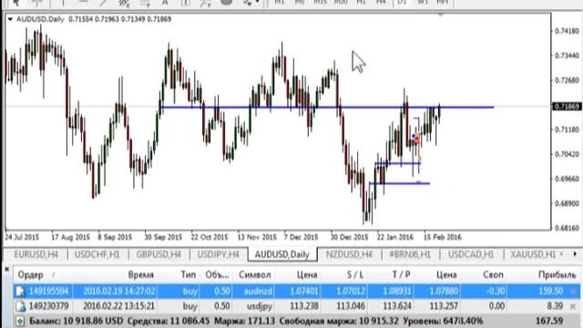Select the upper short blue support line
This screenshot has height=328, width=583.
[x=397, y=163]
